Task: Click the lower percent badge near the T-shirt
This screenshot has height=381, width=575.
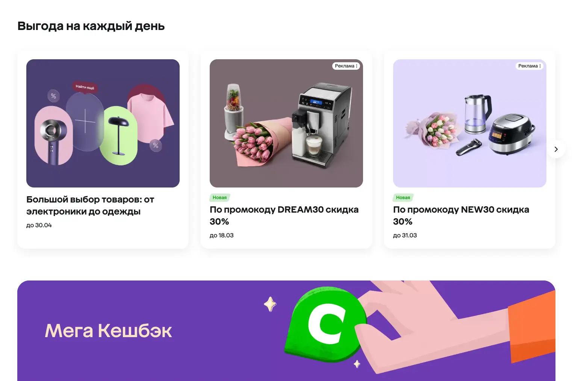Action: point(156,145)
